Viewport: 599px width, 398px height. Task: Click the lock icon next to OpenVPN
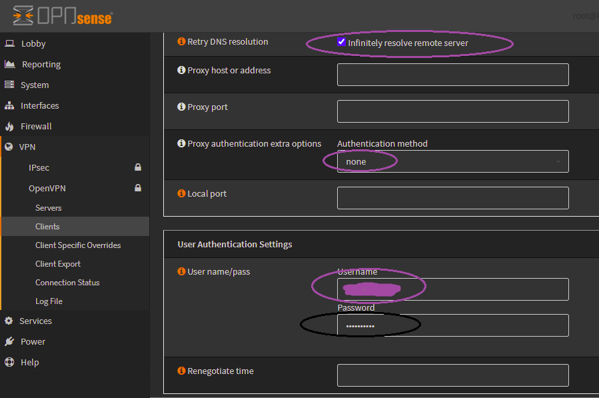(138, 188)
